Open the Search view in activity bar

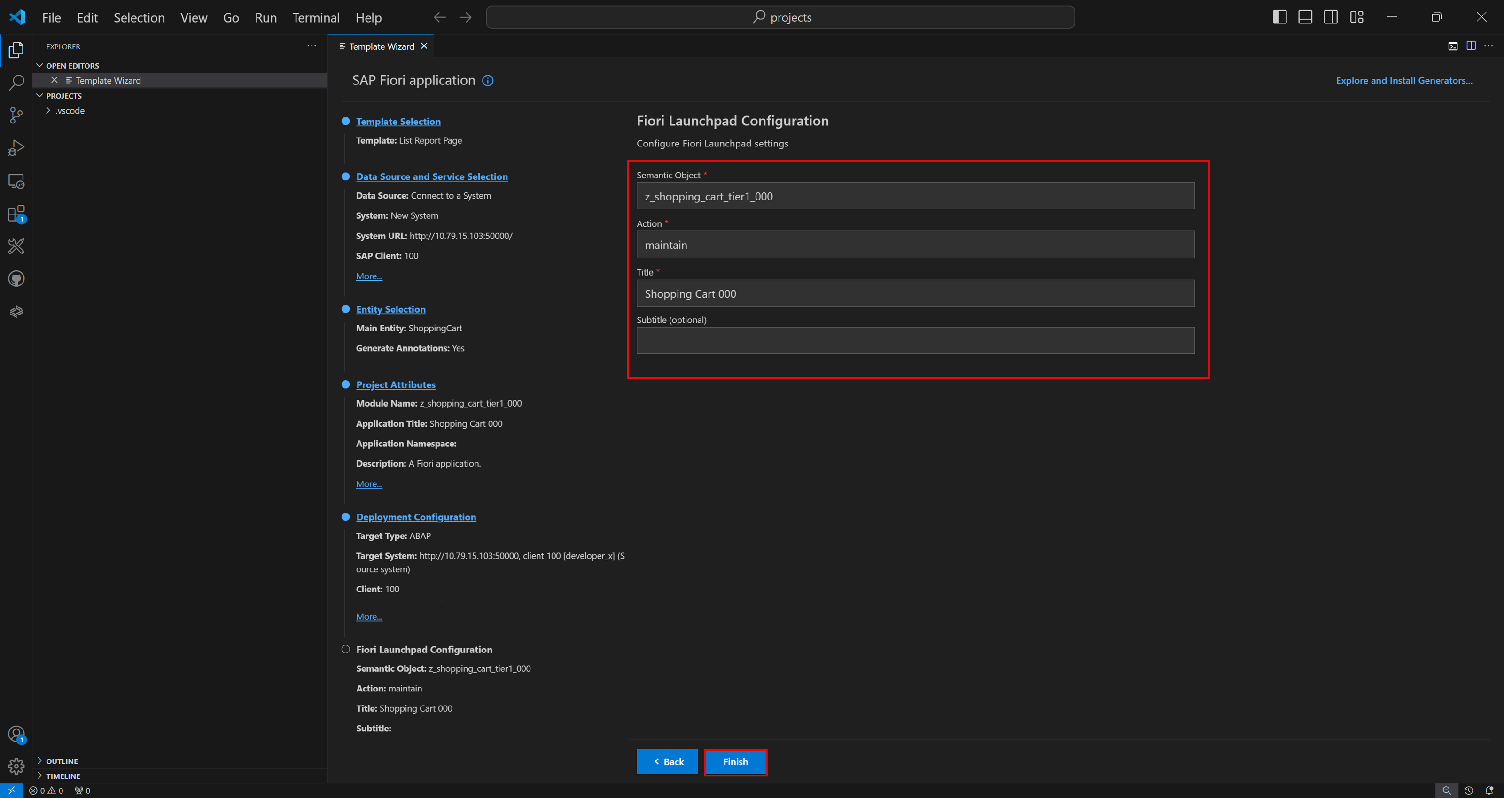click(16, 82)
